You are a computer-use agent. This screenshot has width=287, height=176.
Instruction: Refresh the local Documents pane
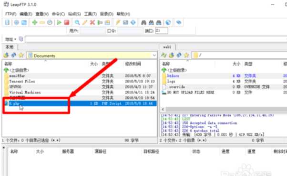tap(13, 55)
